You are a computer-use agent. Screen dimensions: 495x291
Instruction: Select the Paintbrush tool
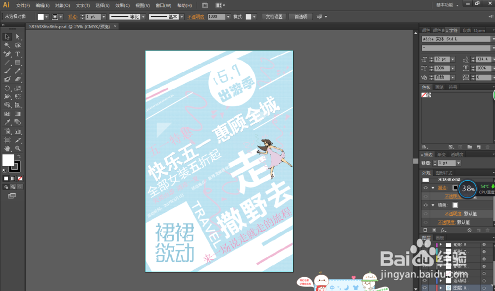(7, 71)
